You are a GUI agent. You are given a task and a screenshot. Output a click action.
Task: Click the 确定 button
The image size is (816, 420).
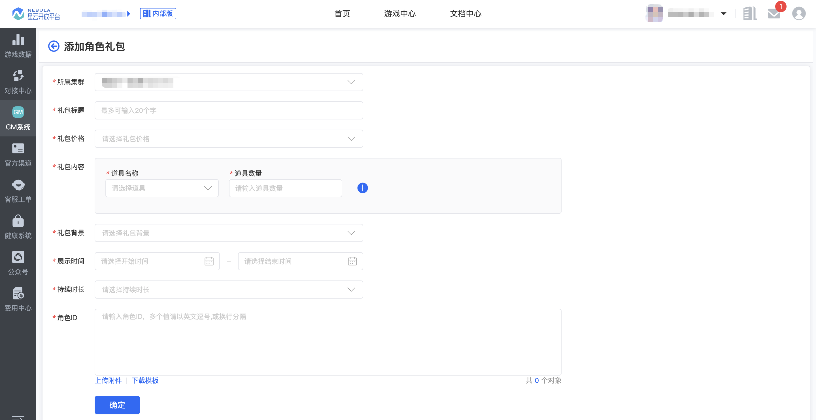117,405
